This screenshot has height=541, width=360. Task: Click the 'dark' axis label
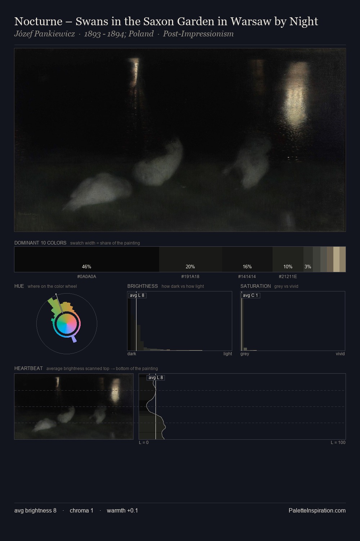coord(132,354)
